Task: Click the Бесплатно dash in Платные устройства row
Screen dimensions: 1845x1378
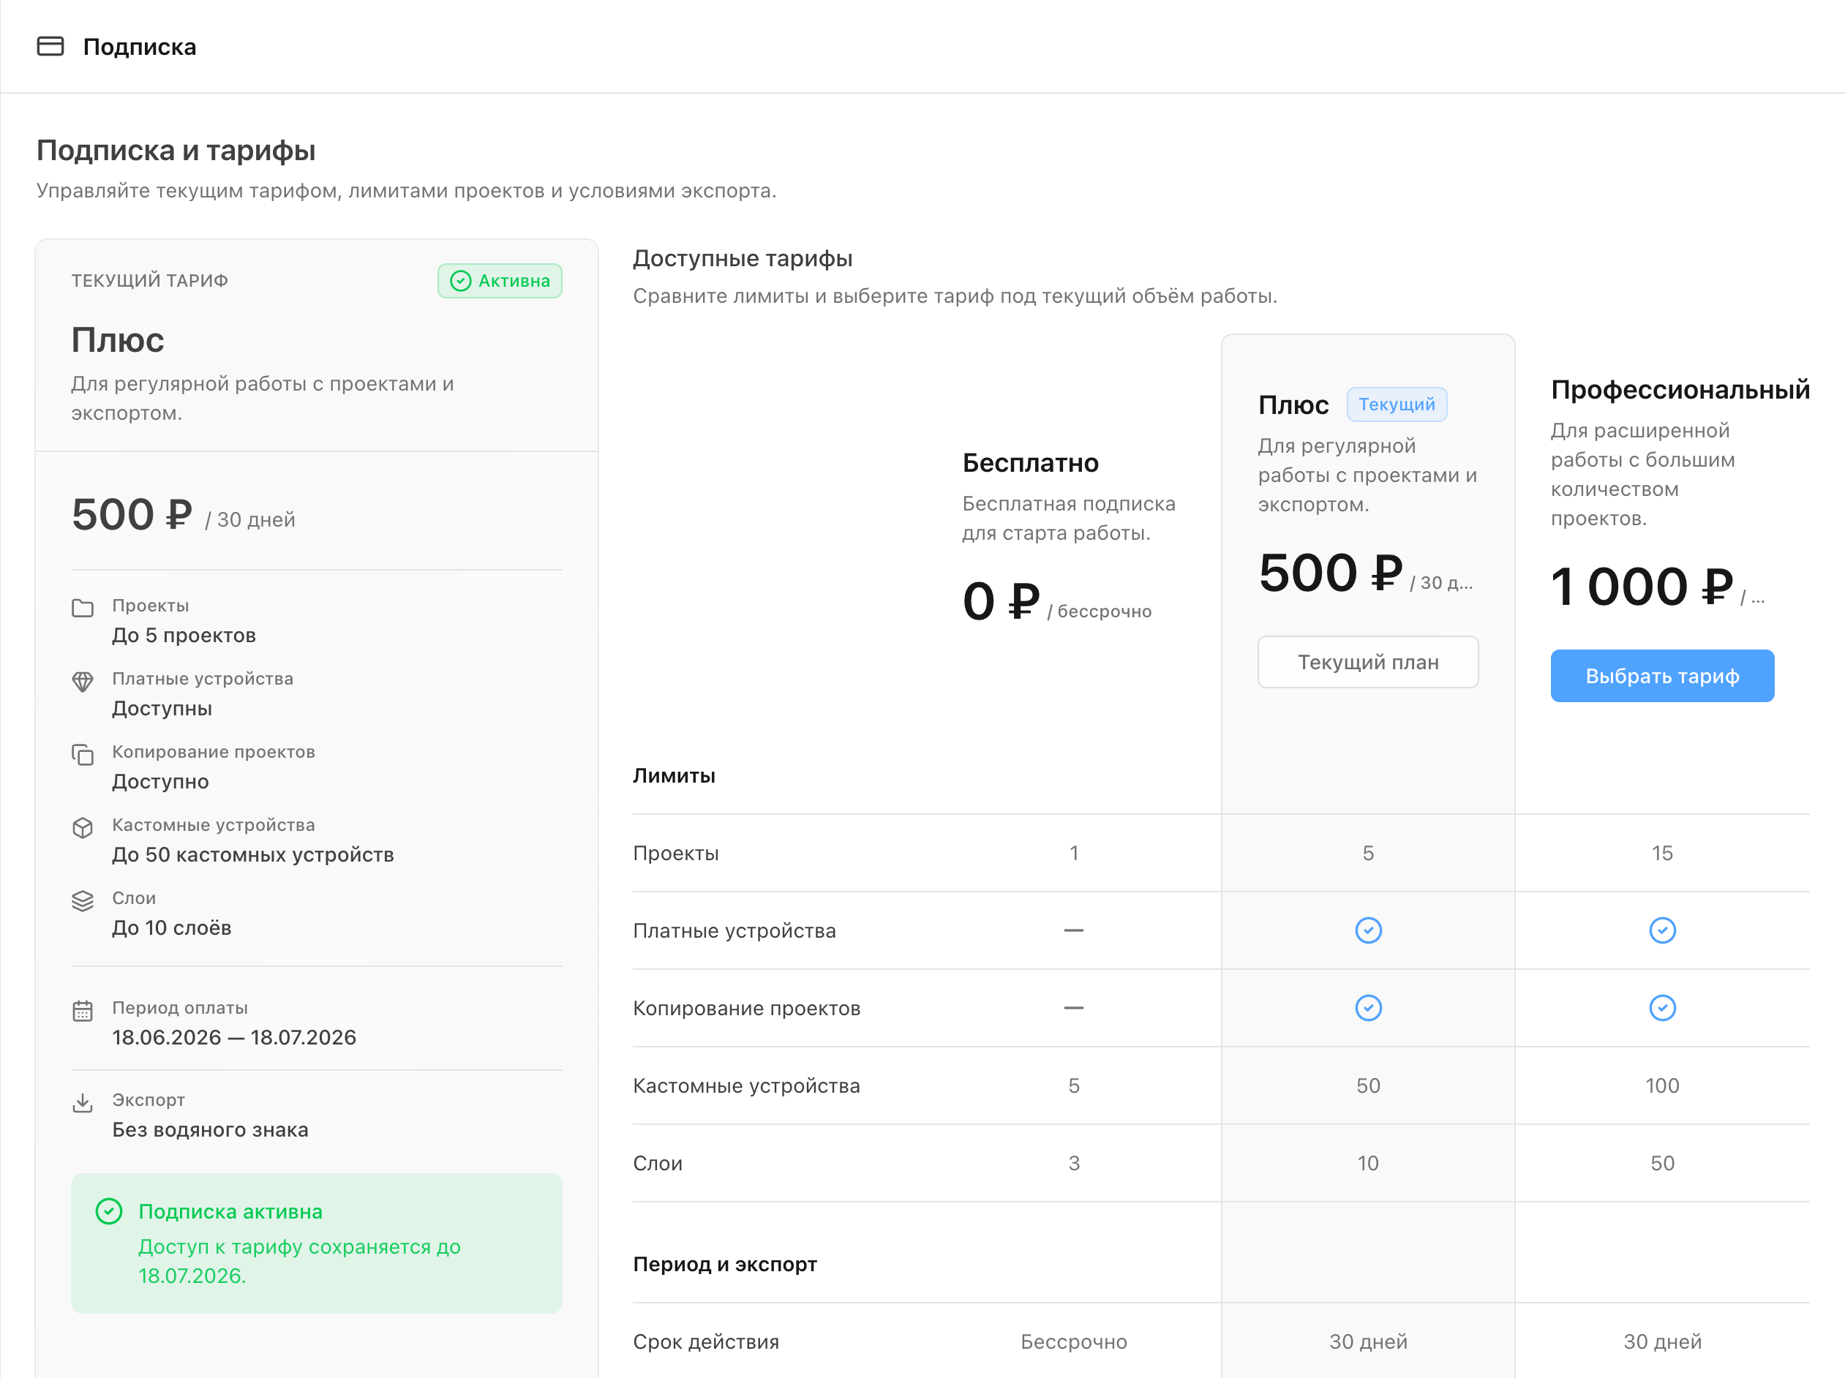Action: point(1073,930)
